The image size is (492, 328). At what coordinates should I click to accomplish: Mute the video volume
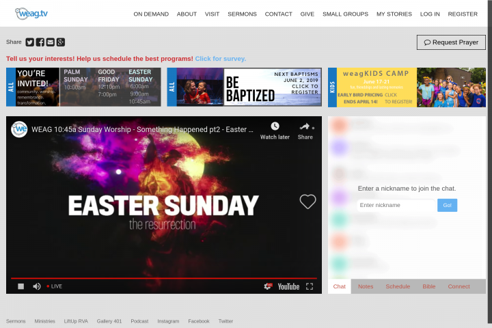[37, 286]
